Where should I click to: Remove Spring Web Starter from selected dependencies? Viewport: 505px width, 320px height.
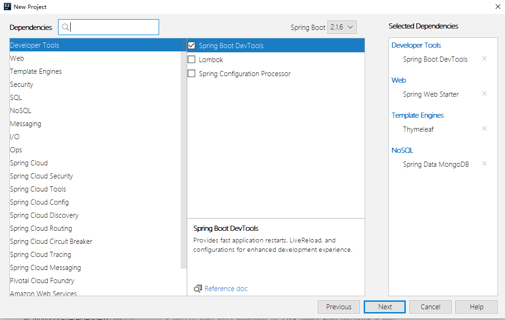[x=484, y=93]
